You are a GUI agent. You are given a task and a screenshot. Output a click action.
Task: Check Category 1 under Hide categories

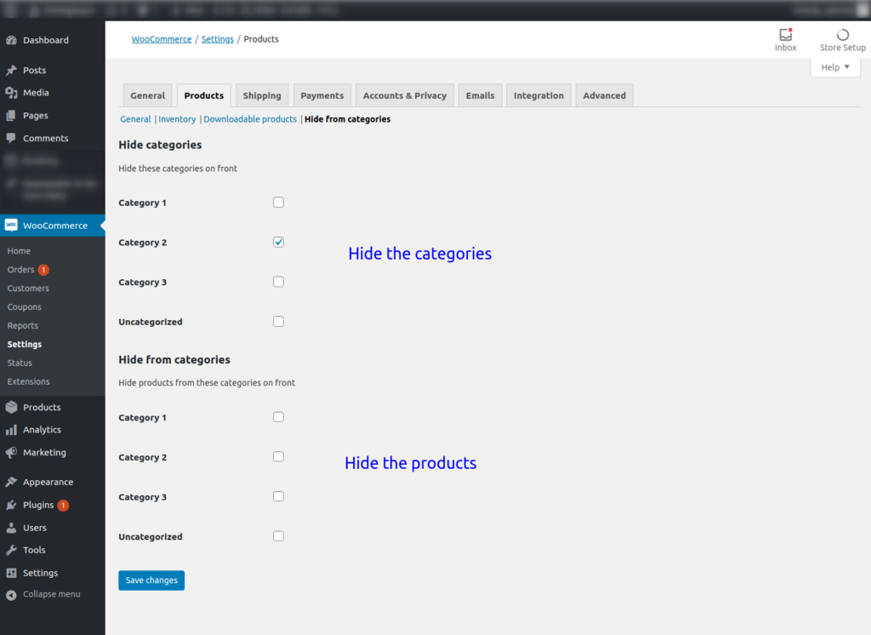coord(278,202)
